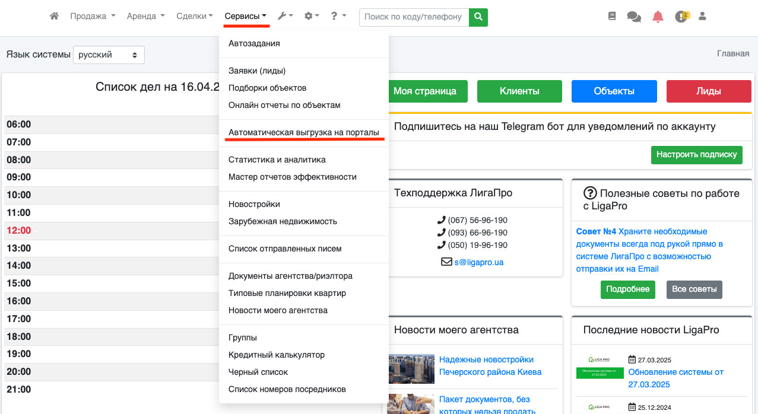
Task: Open the Продажа menu
Action: (x=93, y=17)
